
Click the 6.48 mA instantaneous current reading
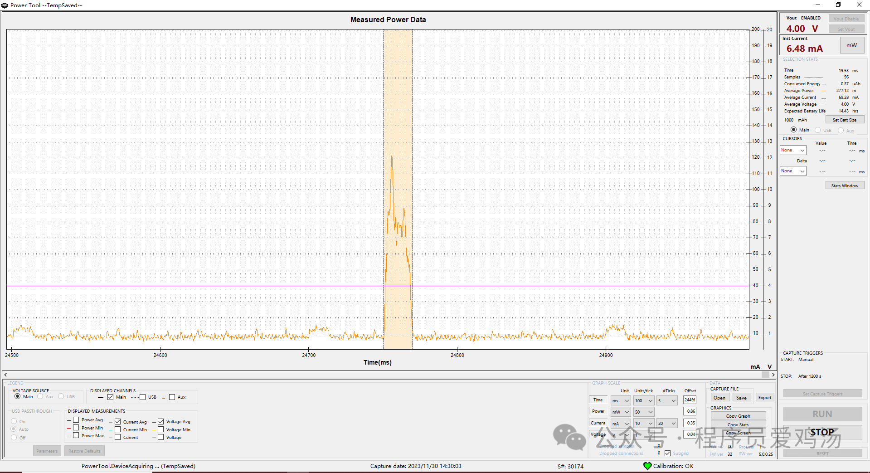pos(804,49)
